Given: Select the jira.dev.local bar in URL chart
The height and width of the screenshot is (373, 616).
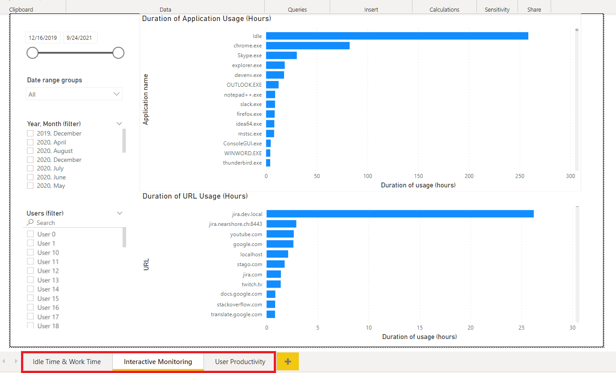Looking at the screenshot, I should coord(399,214).
